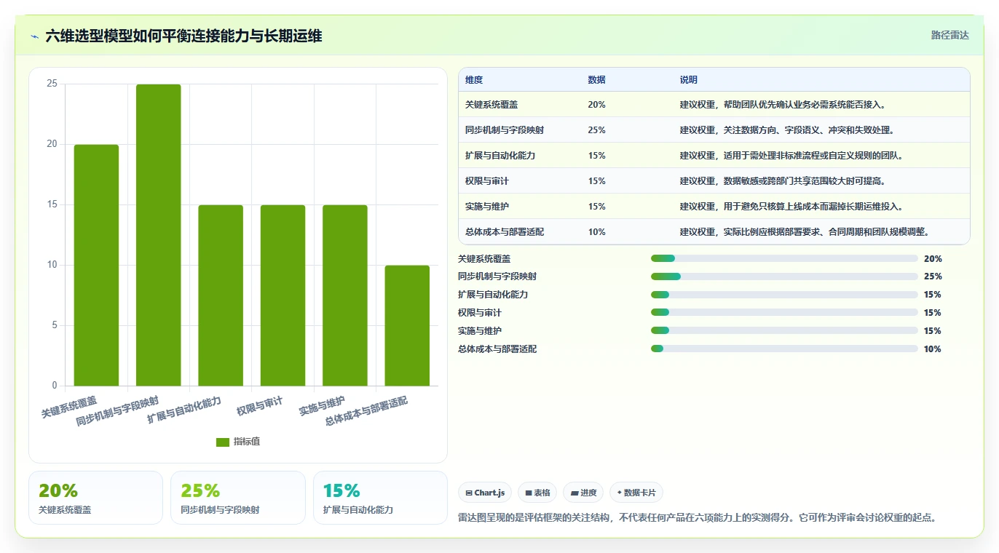Click the 25% 同步机制与字段映射 data card
Viewport: 999px width, 553px height.
[x=238, y=498]
